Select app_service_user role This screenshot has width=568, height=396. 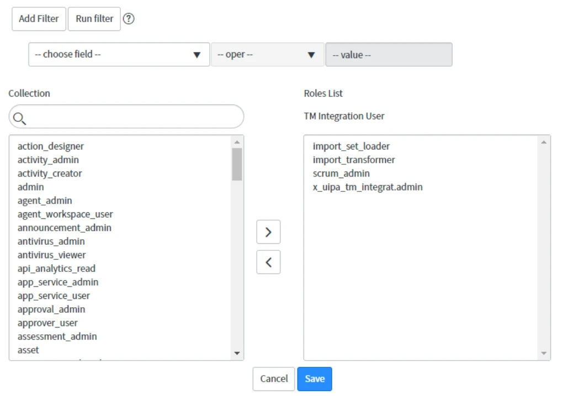click(54, 296)
